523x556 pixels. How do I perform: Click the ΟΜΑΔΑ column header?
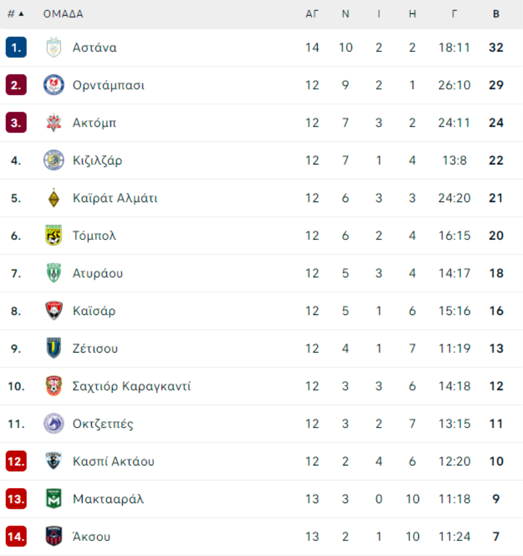pos(63,14)
